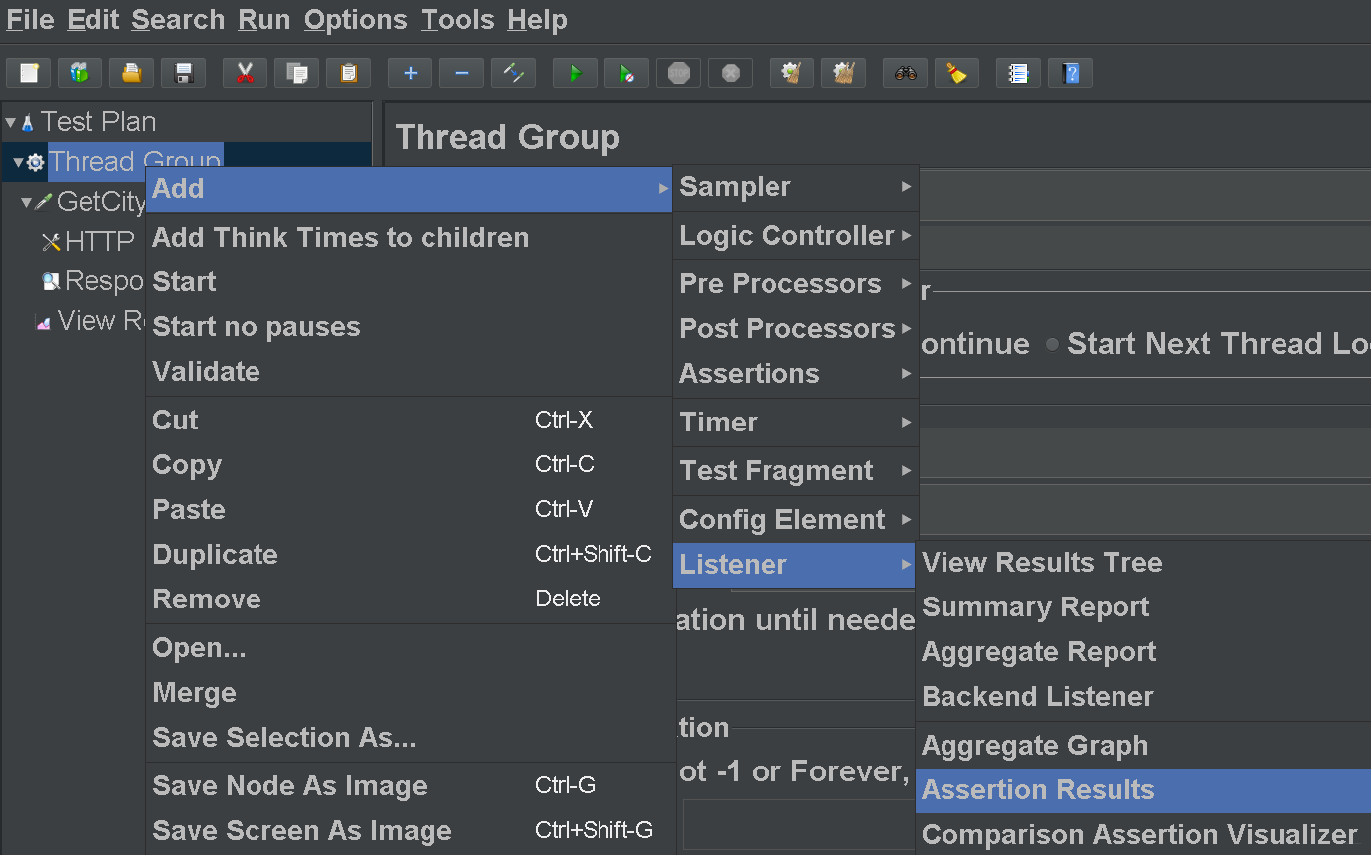Select Backend Listener entry
This screenshot has width=1371, height=855.
(x=1143, y=697)
